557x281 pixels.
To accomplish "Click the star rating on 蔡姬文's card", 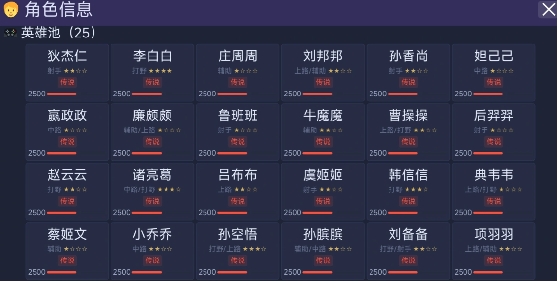I will (x=75, y=249).
